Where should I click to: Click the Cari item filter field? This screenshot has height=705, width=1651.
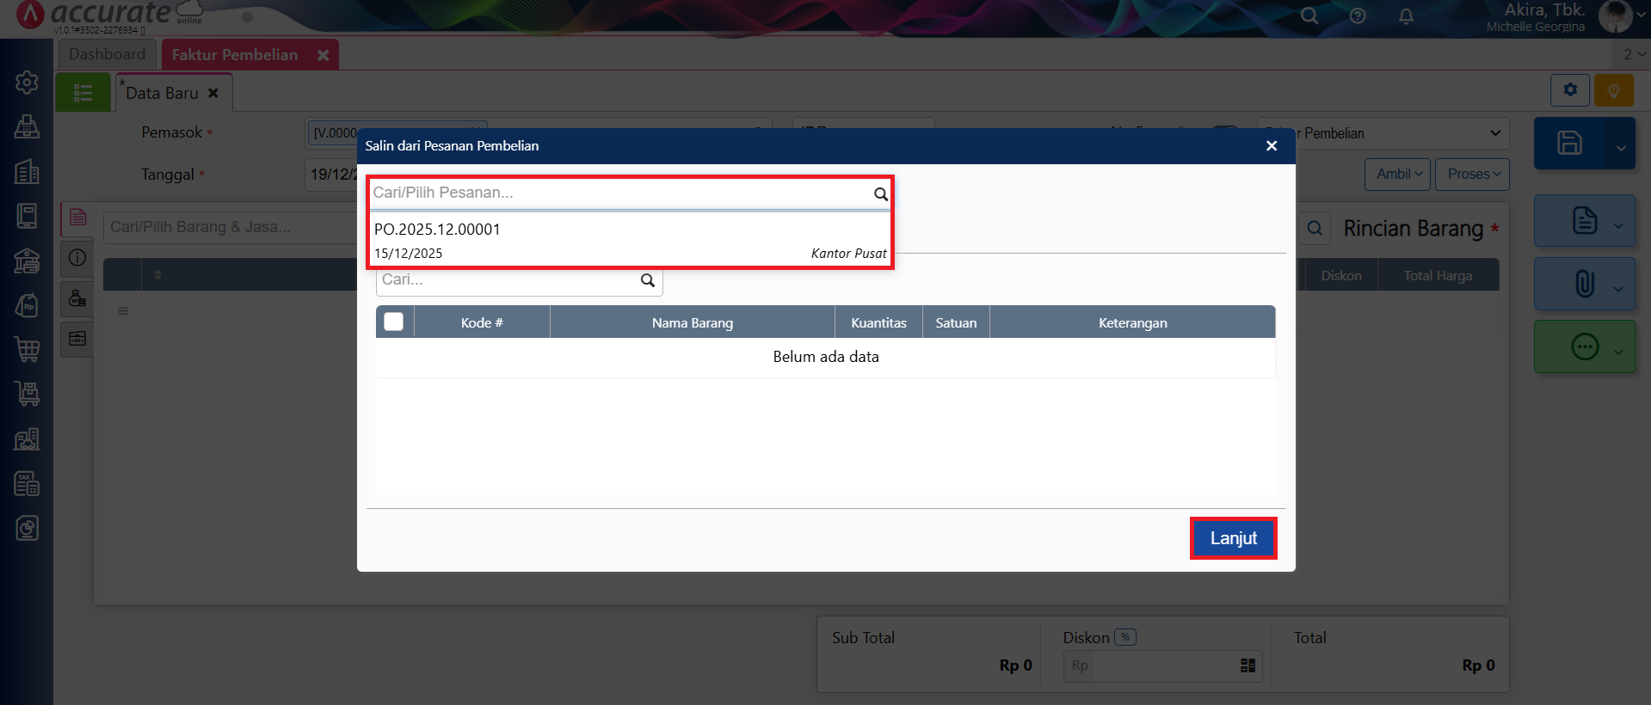[509, 280]
